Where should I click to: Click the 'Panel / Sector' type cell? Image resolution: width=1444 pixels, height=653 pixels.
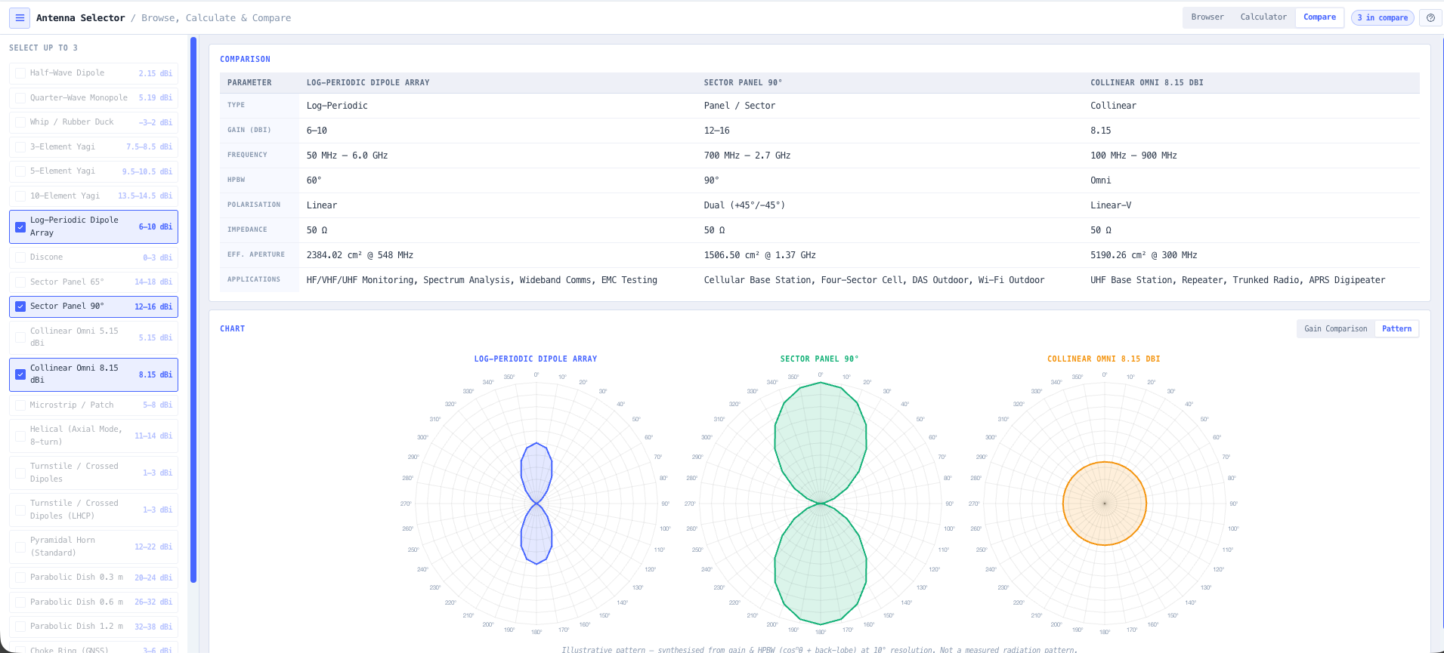tap(740, 106)
